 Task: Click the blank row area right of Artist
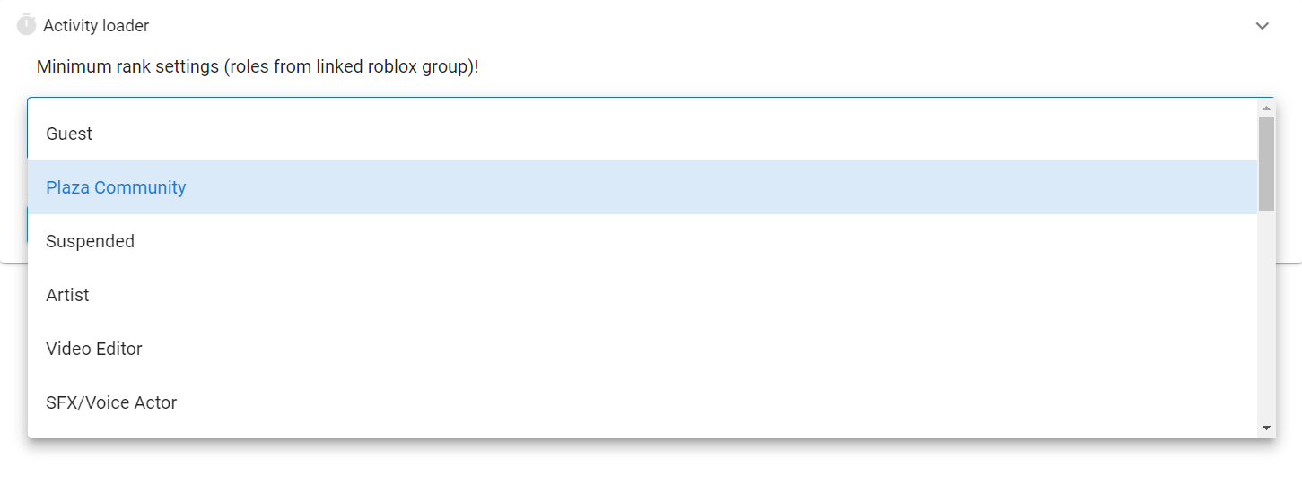tap(673, 295)
